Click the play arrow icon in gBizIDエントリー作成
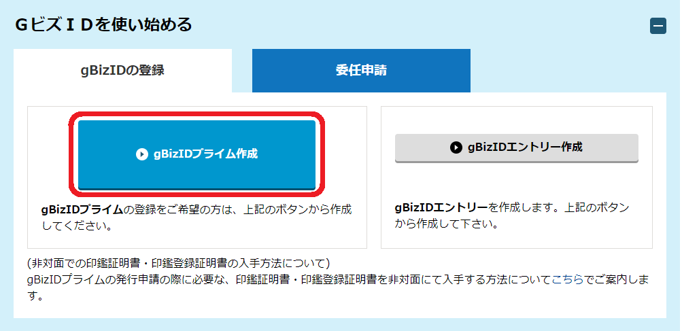This screenshot has height=331, width=682. coord(456,147)
